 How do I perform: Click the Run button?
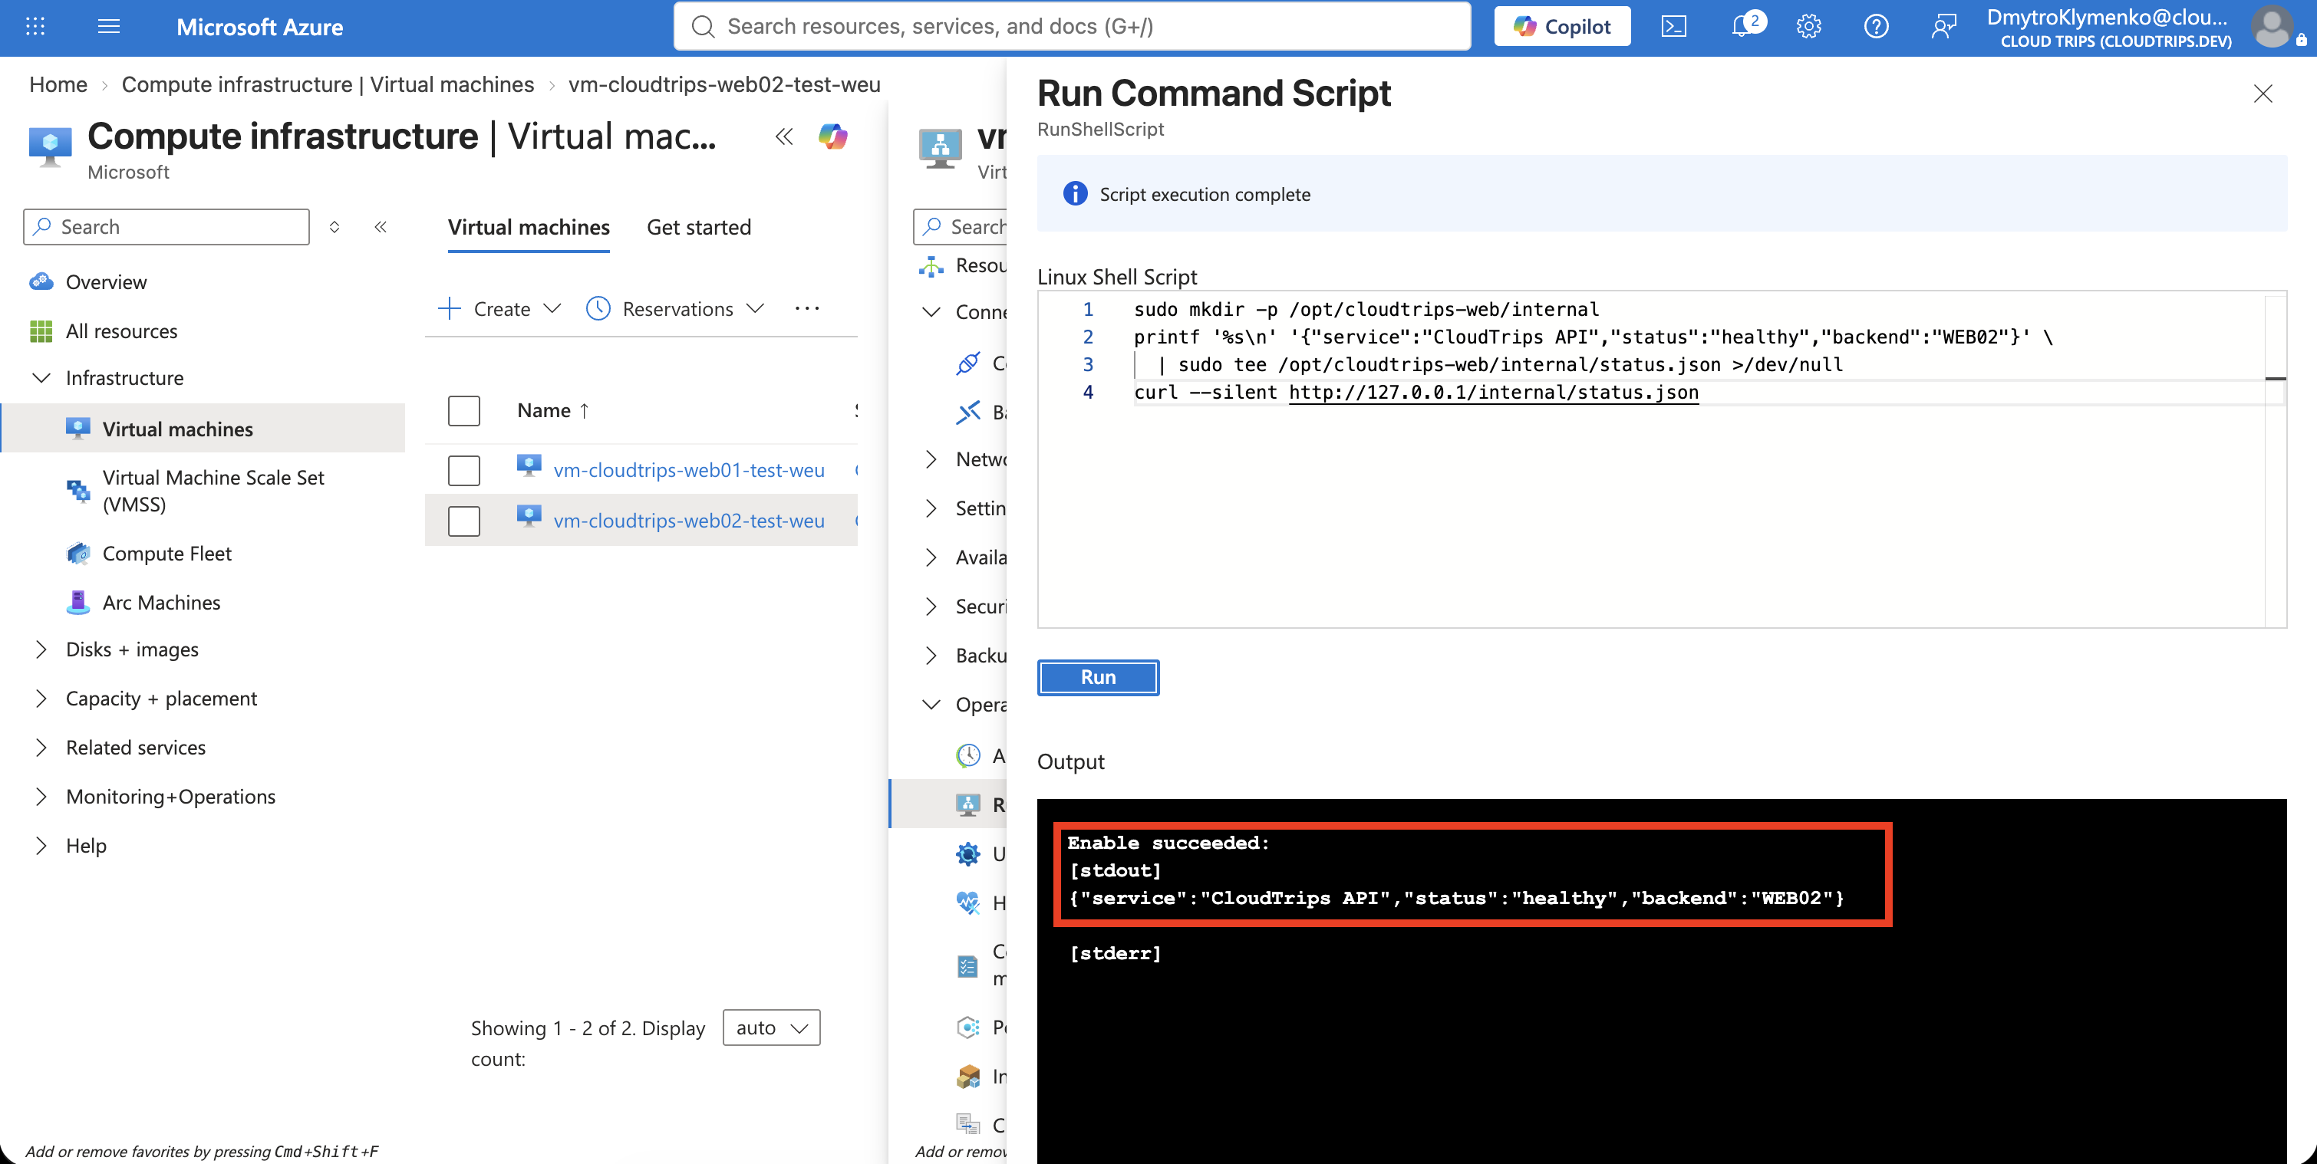[x=1098, y=677]
